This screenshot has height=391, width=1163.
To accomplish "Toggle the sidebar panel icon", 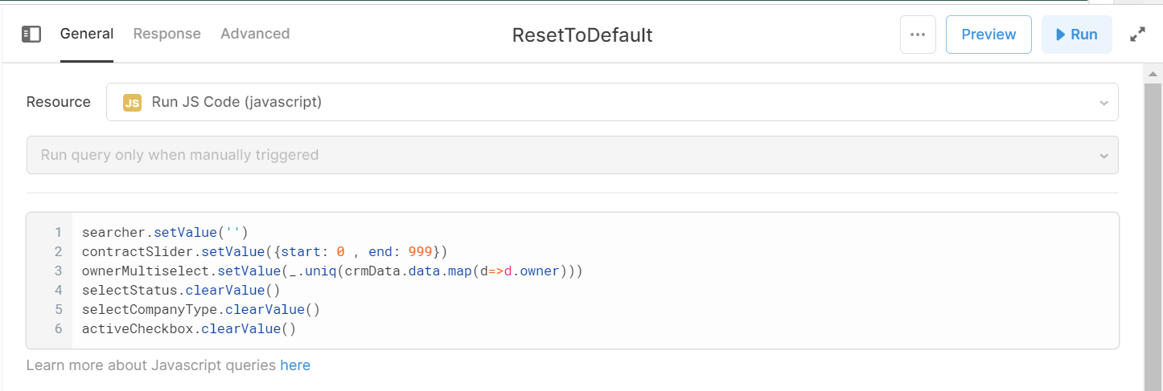I will [31, 34].
